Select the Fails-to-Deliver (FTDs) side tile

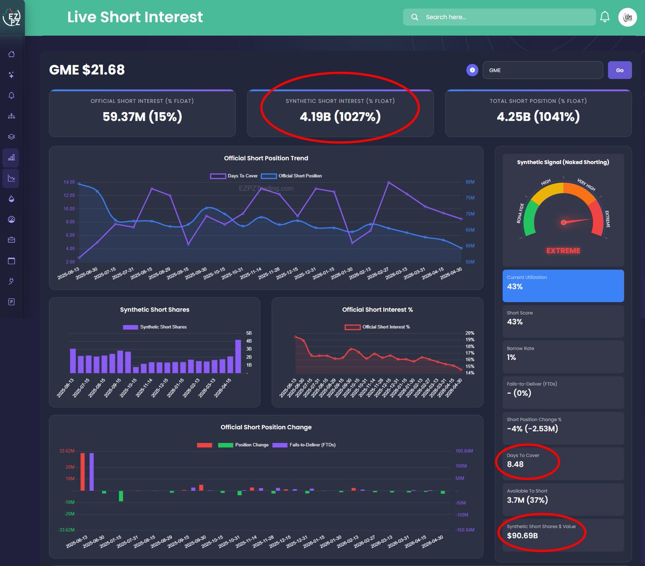tap(563, 392)
